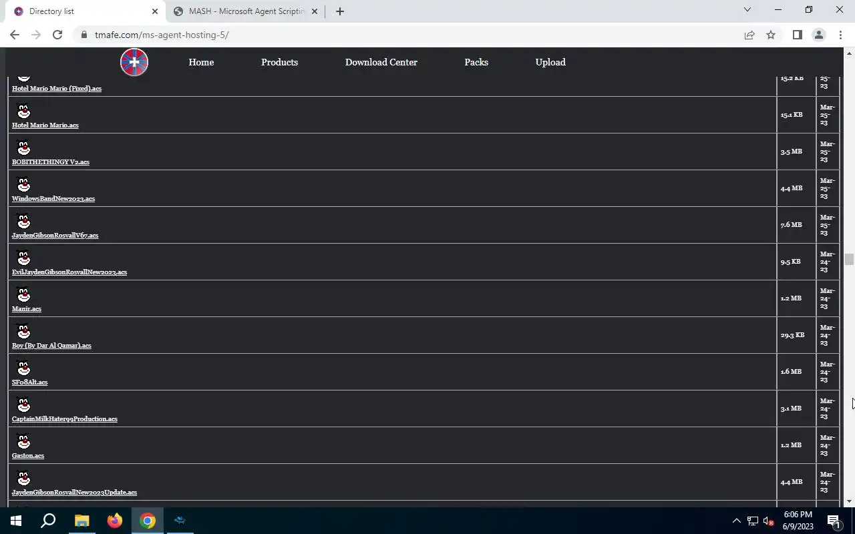Select file icon above Boy (By Dar Al Qamar).acs

coord(23,331)
